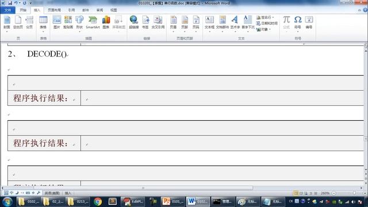Click the second 程序执行结果 label cell
This screenshot has height=207, width=368.
point(44,143)
